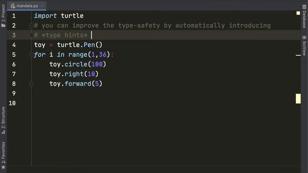308x173 pixels.
Task: Click fold end marker at line 8
Action: coord(31,84)
